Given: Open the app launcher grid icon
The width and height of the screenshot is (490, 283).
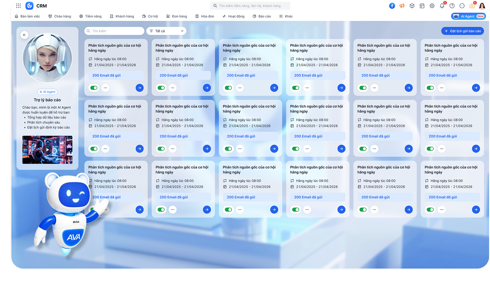Looking at the screenshot, I should point(18,6).
